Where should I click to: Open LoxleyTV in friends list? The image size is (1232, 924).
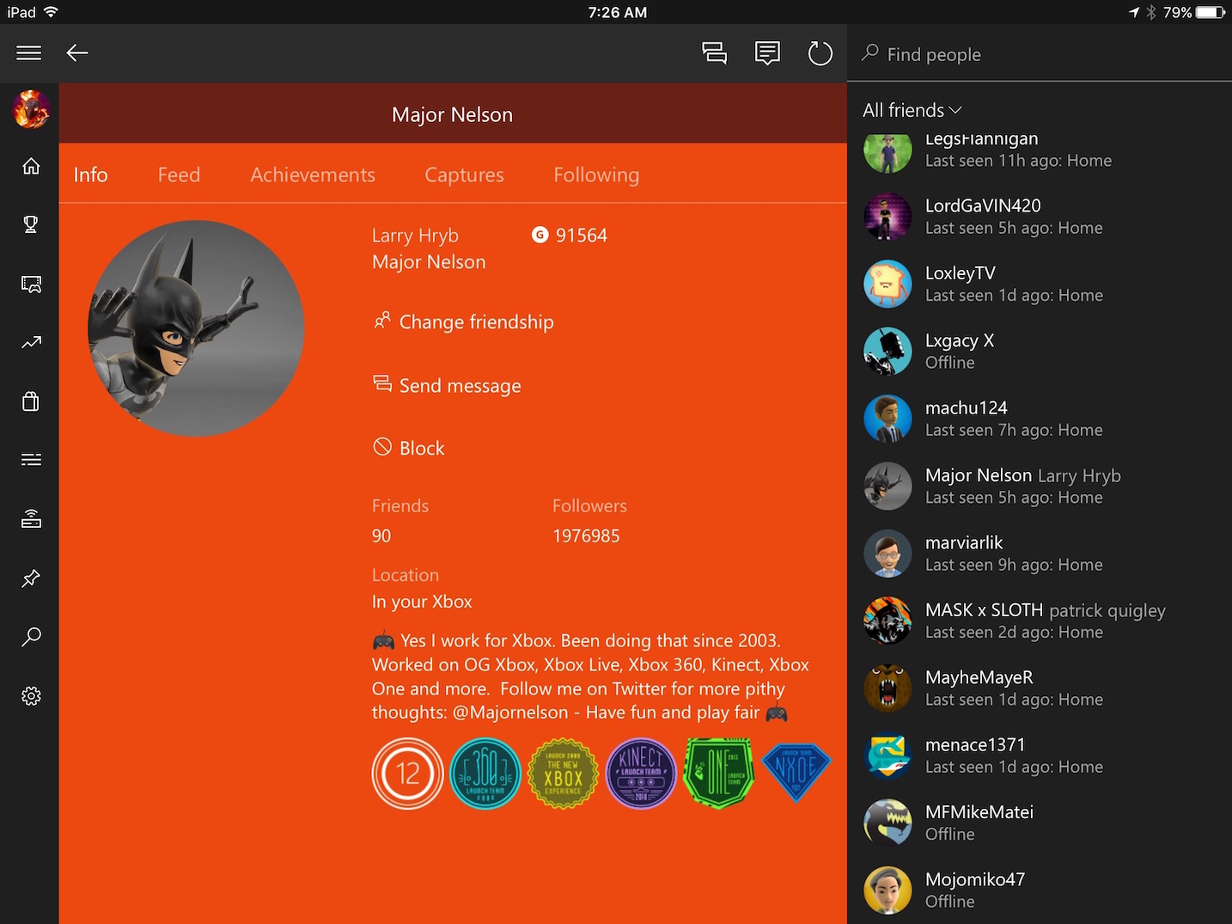(1040, 284)
